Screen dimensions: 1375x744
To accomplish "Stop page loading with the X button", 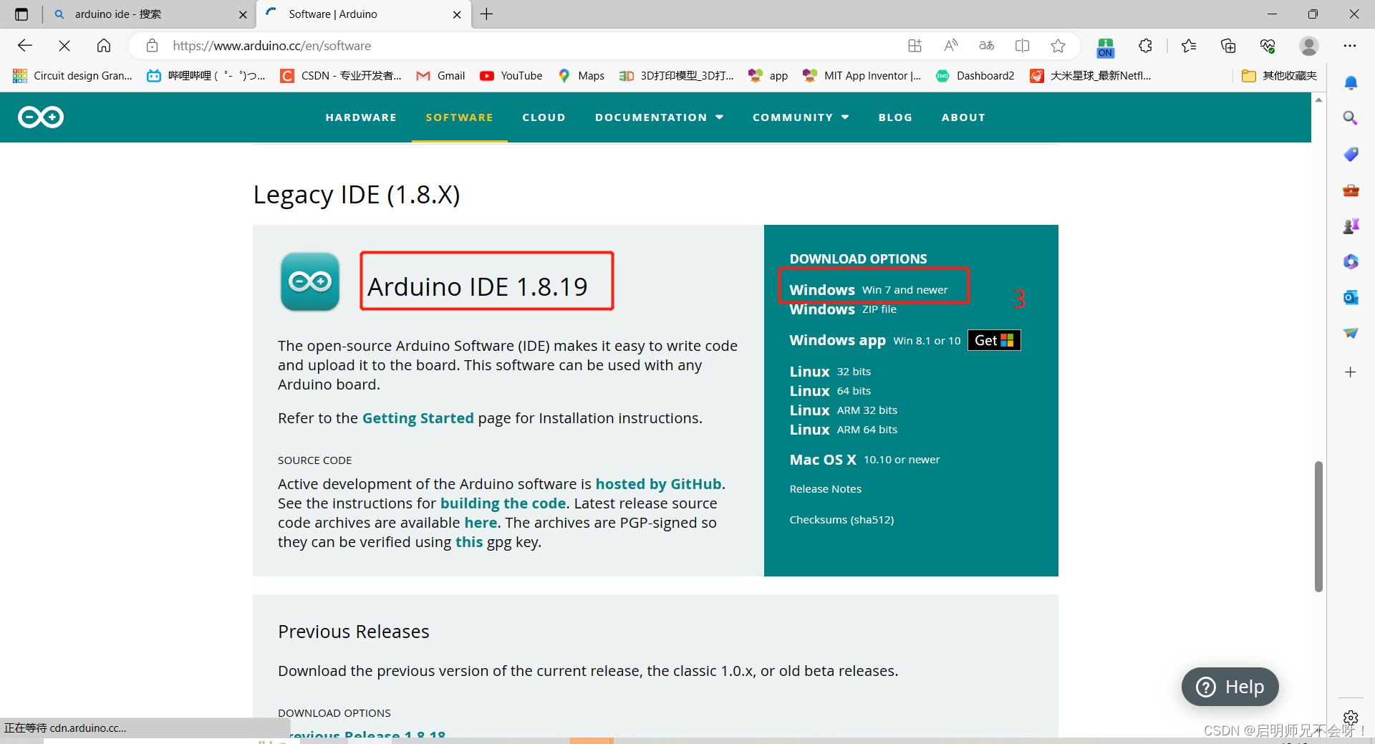I will pos(64,46).
